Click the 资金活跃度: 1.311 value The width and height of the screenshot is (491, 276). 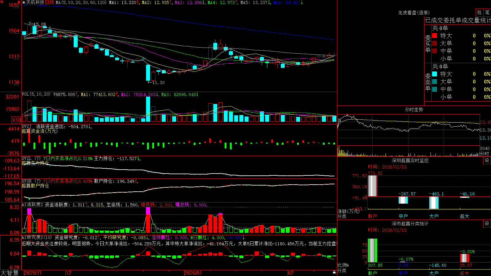tap(65, 205)
